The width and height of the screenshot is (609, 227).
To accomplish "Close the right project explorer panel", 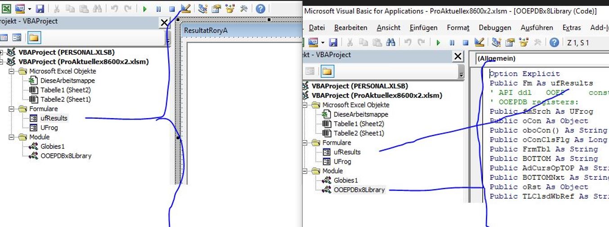I will pos(458,56).
